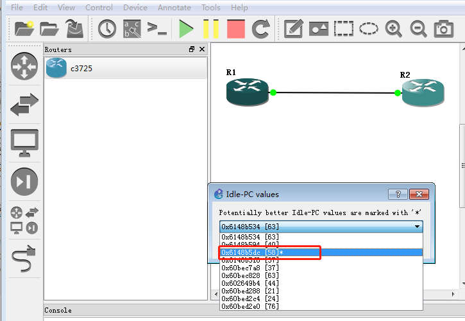The width and height of the screenshot is (465, 321).
Task: Open the Tools menu
Action: 211,8
